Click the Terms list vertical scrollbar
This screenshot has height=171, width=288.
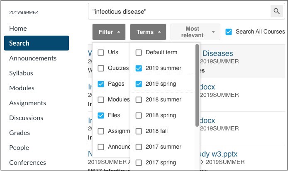197,85
